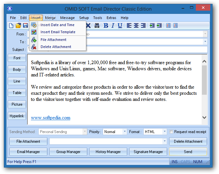
Task: Click the www.softpedia.com link
Action: click(x=51, y=118)
